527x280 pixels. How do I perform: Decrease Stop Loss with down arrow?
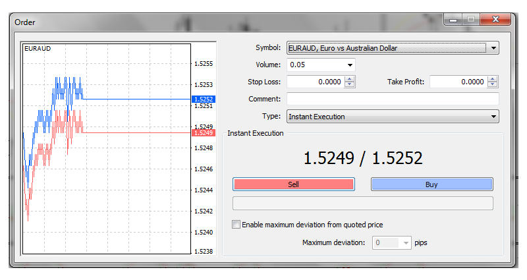point(350,84)
